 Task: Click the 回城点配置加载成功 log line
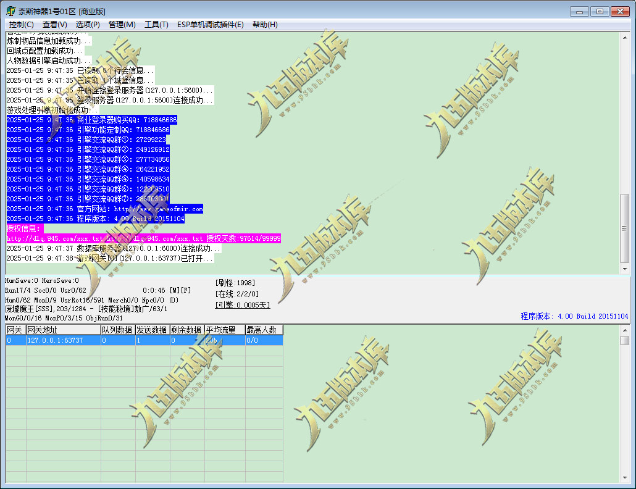pyautogui.click(x=45, y=51)
